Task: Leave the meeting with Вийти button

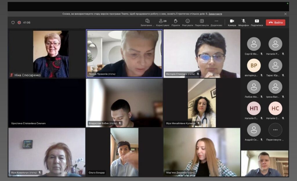Action: [x=276, y=23]
